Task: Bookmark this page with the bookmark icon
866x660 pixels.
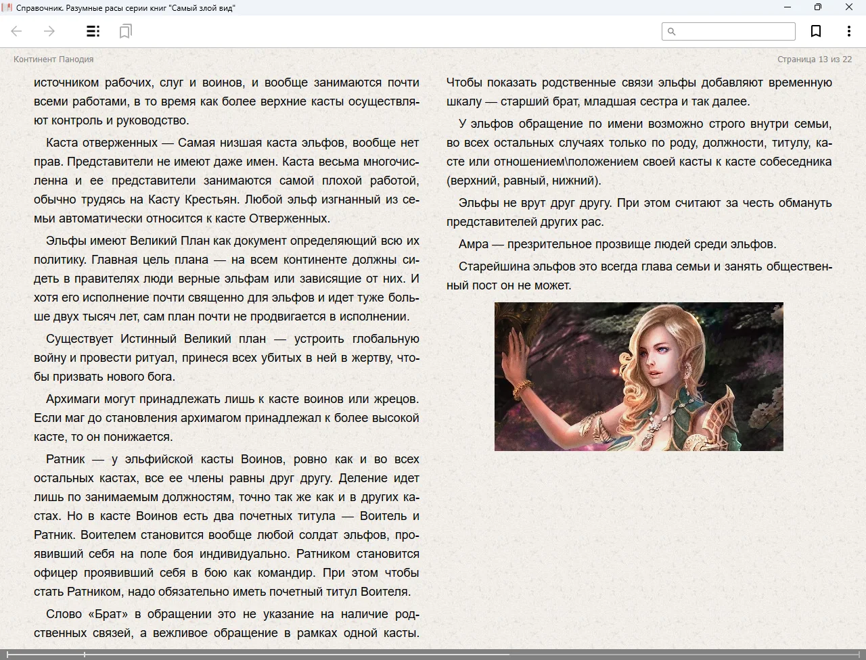Action: pos(816,31)
